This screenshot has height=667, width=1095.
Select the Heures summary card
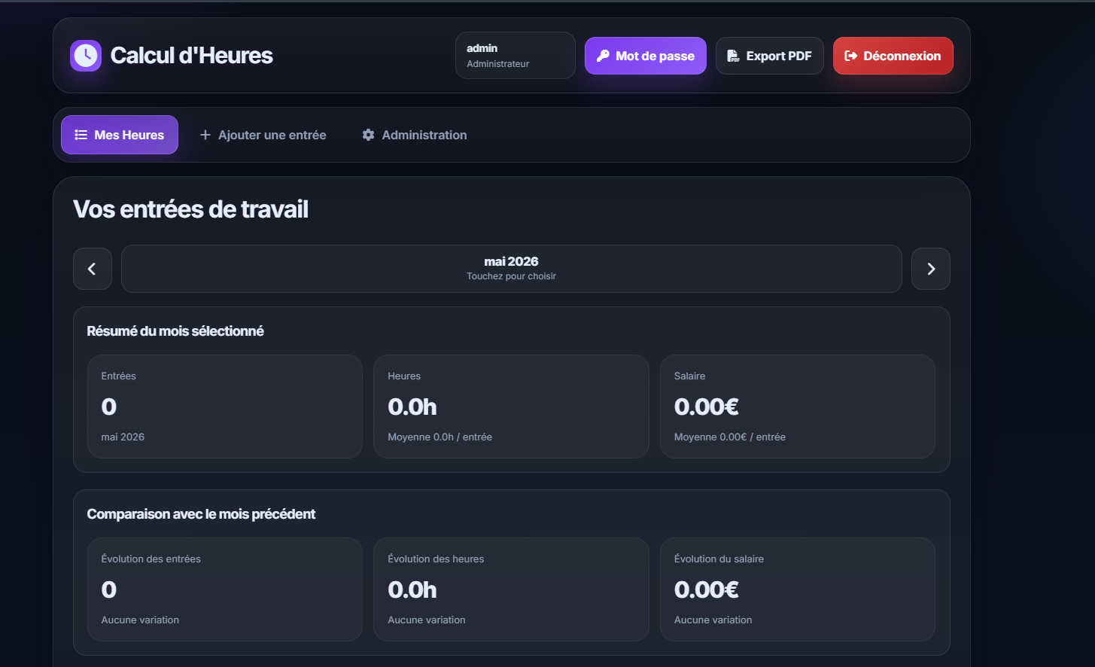pyautogui.click(x=511, y=407)
